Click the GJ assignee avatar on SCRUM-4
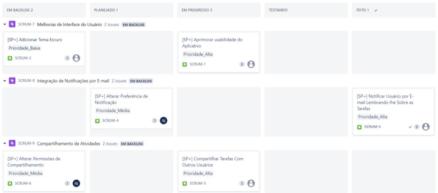The image size is (438, 193). (x=163, y=121)
